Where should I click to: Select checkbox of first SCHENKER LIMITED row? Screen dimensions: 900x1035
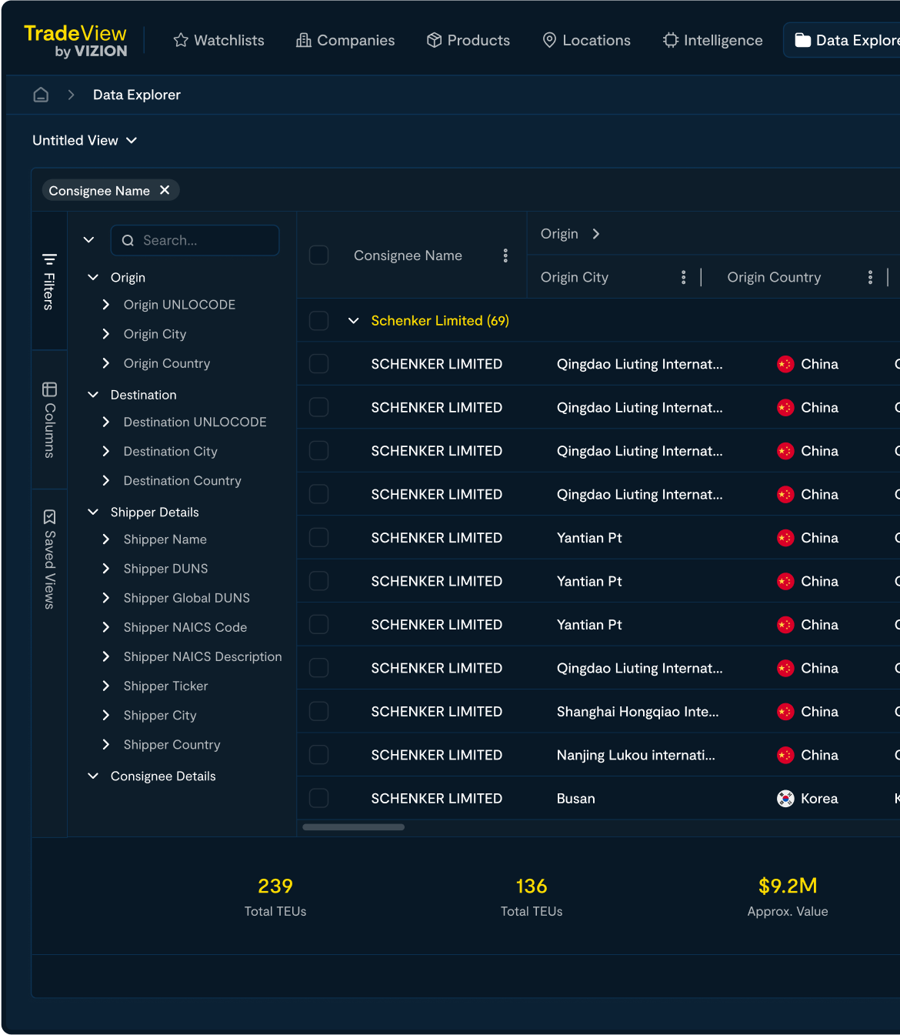coord(318,363)
